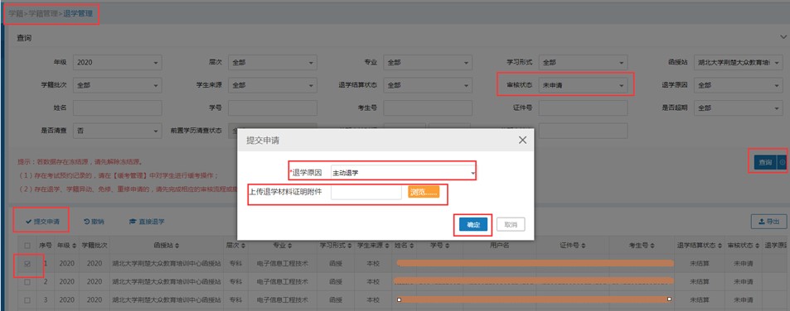790x311 pixels.
Task: Toggle the select-all header checkbox
Action: pyautogui.click(x=27, y=245)
